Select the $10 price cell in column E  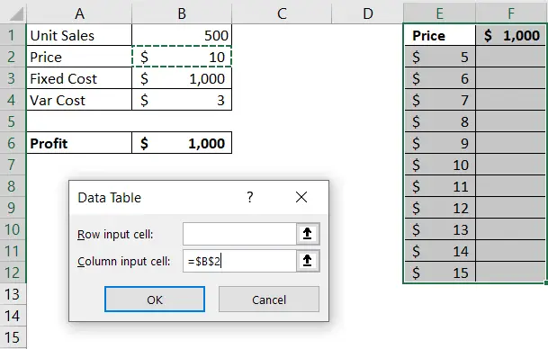(440, 165)
